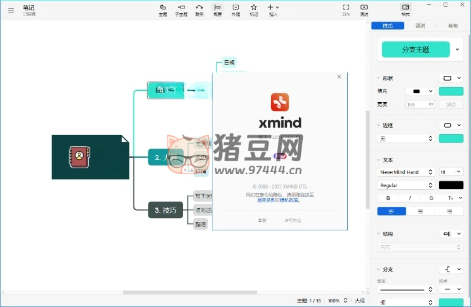Open the 标记 (Marker) star icon
471x307 pixels.
point(254,9)
